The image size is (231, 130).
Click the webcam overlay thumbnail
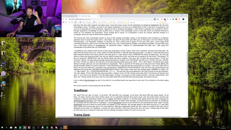pos(31,18)
